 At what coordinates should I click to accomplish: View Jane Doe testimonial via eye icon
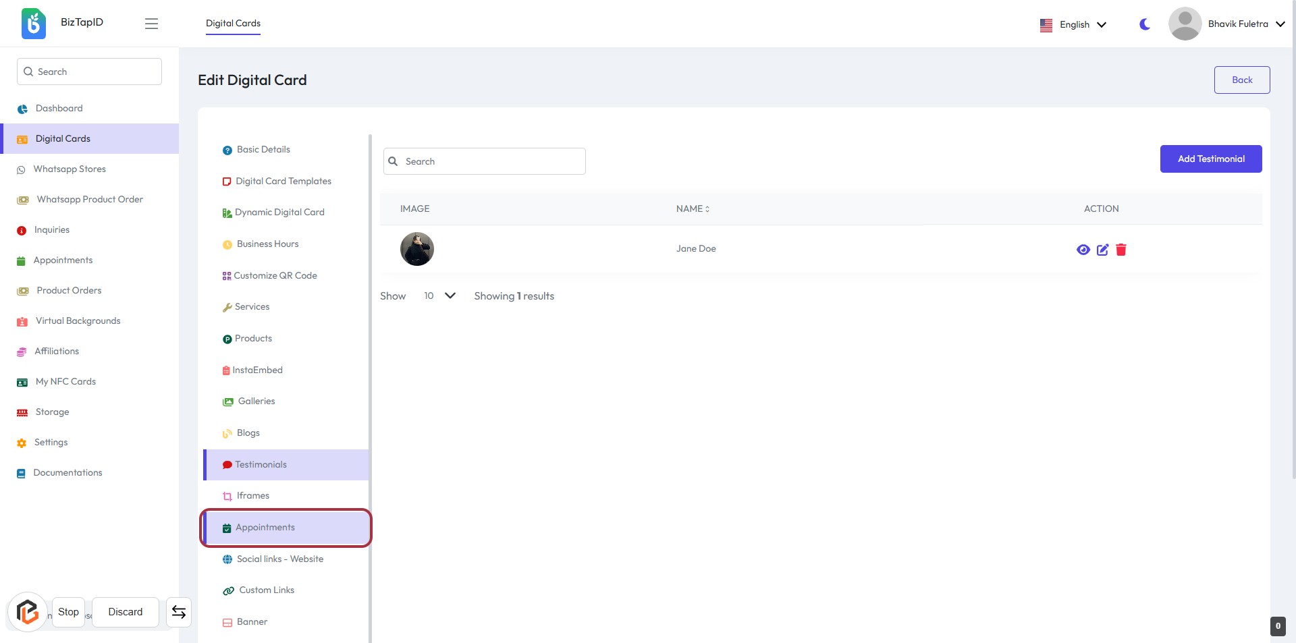pos(1083,250)
